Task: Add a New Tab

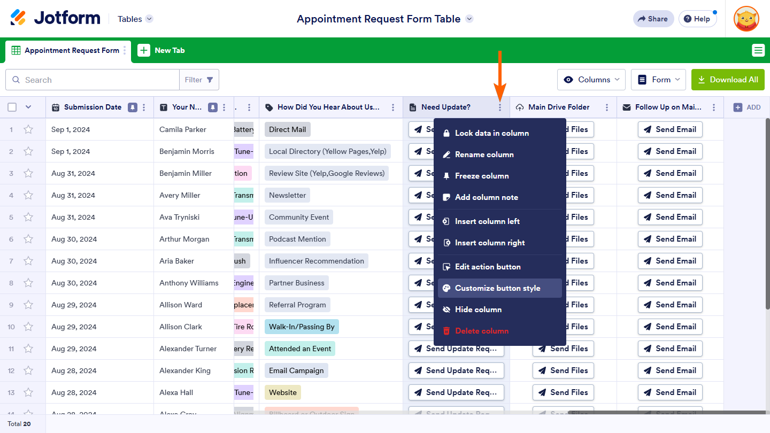Action: 161,50
